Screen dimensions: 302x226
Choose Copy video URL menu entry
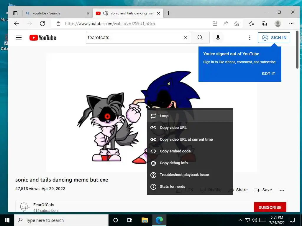coord(190,128)
